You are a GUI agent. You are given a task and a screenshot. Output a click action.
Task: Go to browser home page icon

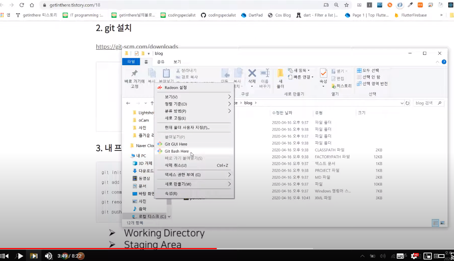pyautogui.click(x=32, y=5)
